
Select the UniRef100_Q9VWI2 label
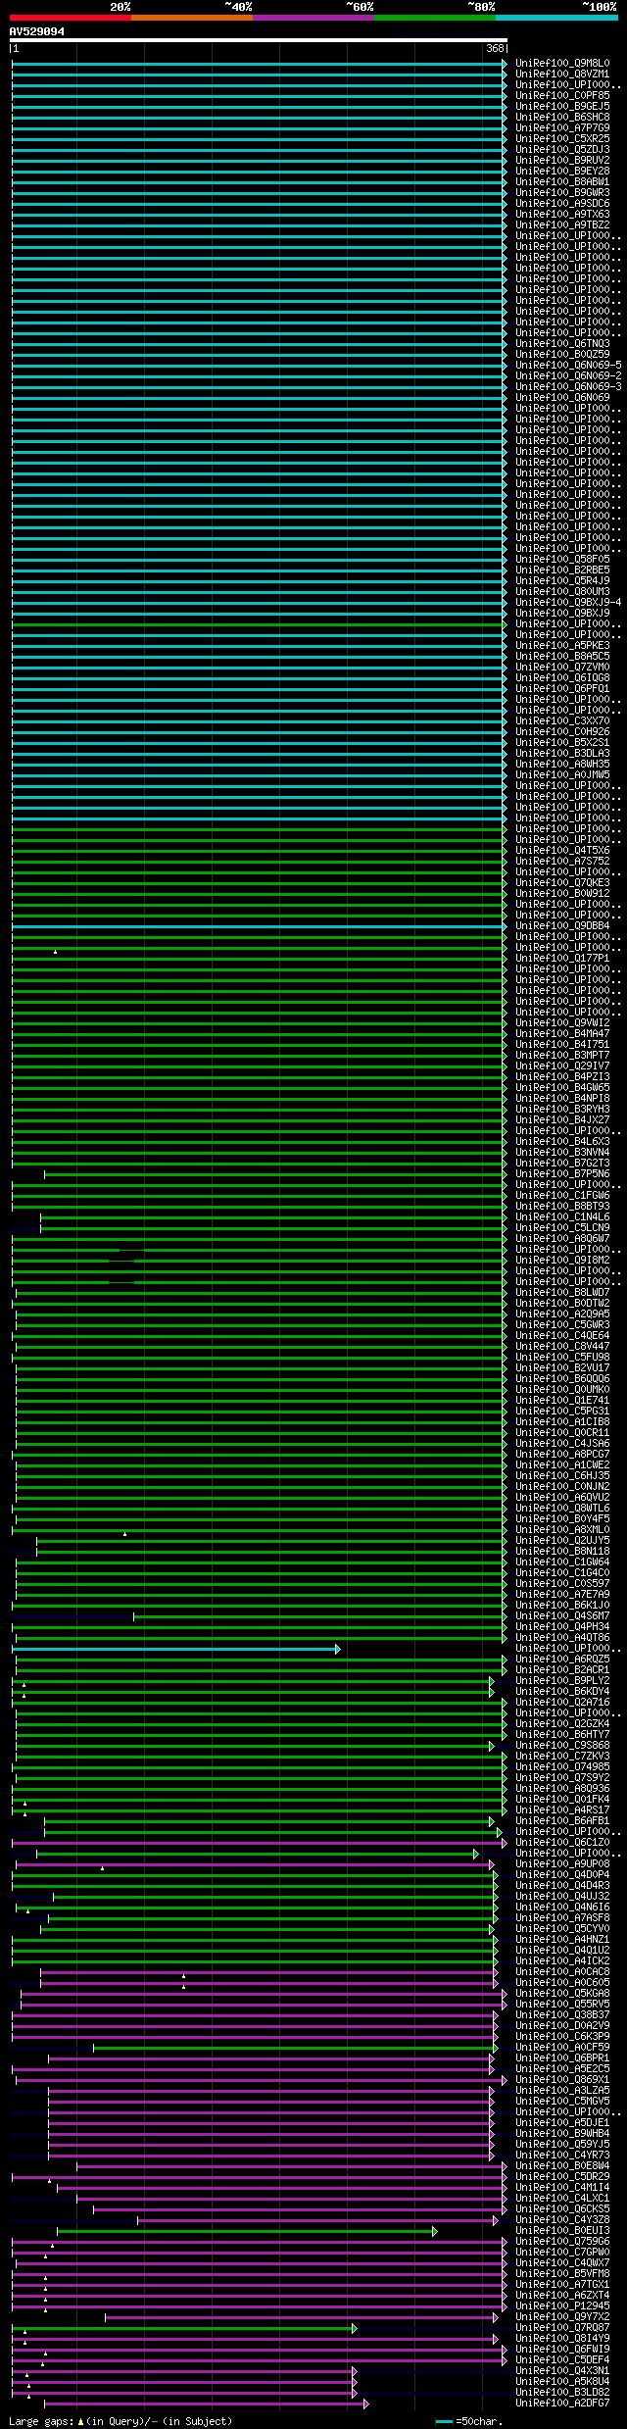point(562,1023)
